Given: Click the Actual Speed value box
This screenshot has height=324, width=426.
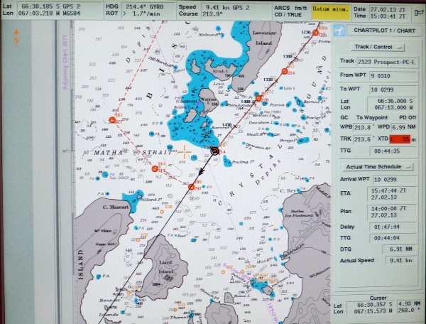Looking at the screenshot, I should pos(399,260).
